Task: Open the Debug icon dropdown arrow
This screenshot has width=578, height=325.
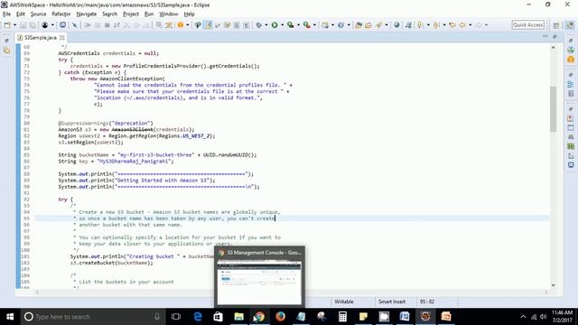Action: 266,25
